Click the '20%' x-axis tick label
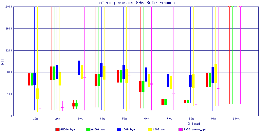Viewport: 262px width, 131px height. [58, 119]
